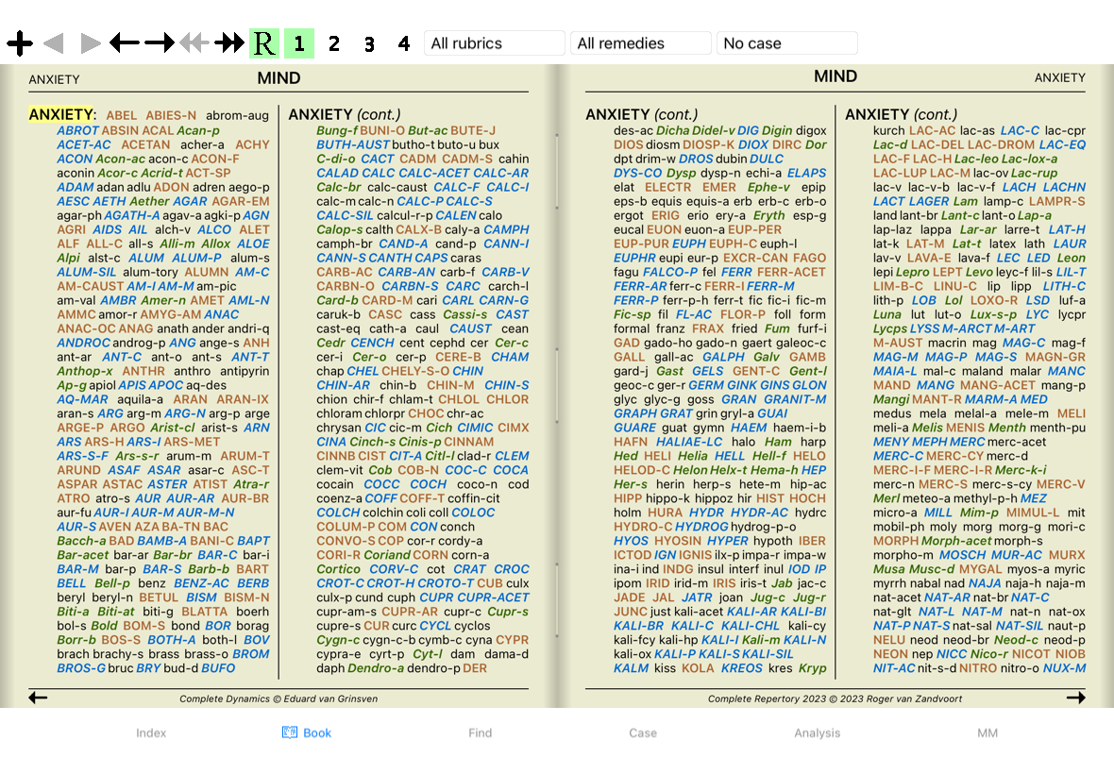The width and height of the screenshot is (1114, 774).
Task: Click remedy NAJA in last column
Action: 985,583
